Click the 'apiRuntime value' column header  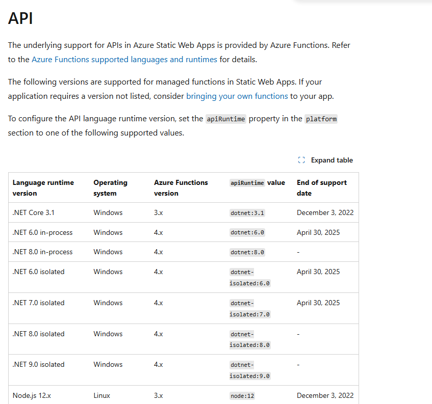point(258,183)
